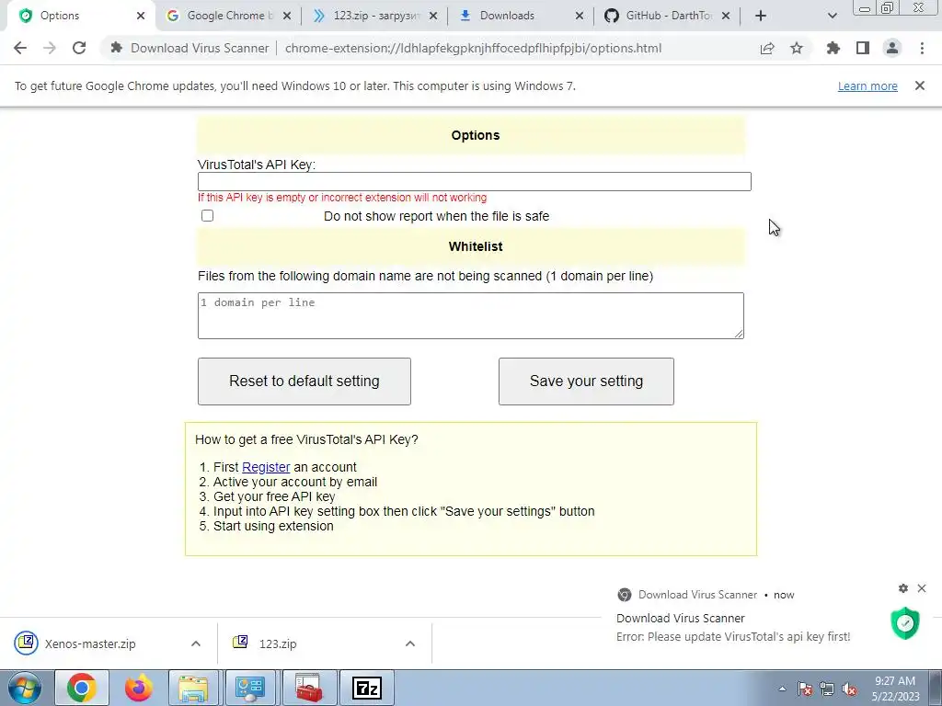Click the green shield notification icon
942x706 pixels.
905,624
